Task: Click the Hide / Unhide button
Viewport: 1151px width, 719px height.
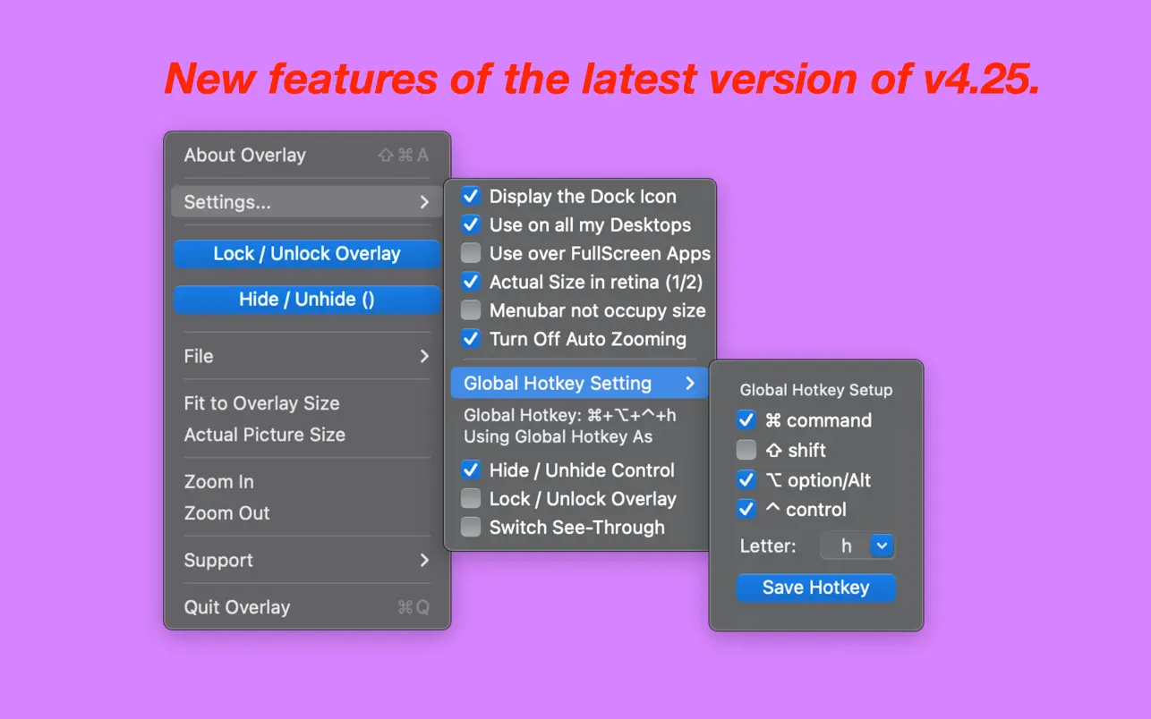Action: (x=306, y=300)
